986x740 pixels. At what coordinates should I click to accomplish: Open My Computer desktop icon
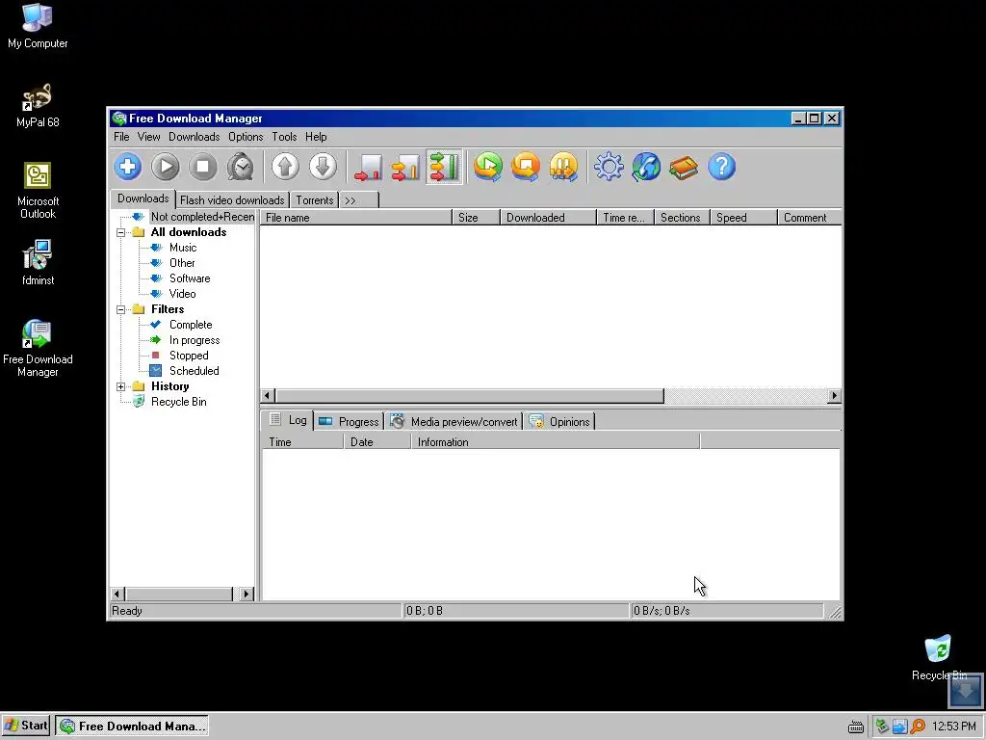(x=38, y=26)
